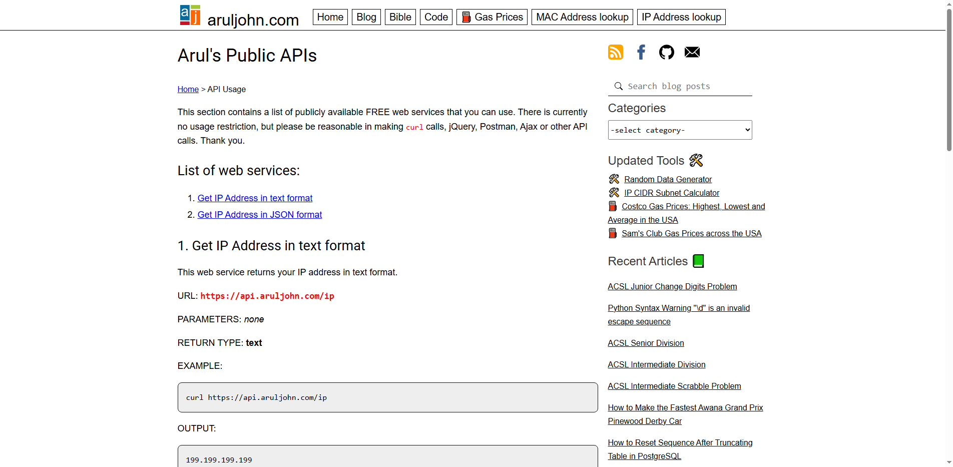This screenshot has width=953, height=467.
Task: Open the GitHub icon
Action: coord(666,52)
